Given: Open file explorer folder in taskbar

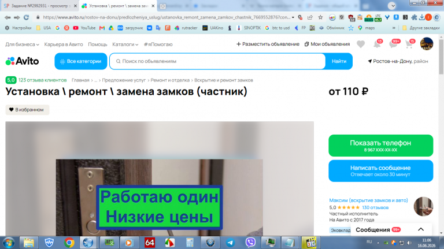Looking at the screenshot, I should (x=28, y=243).
